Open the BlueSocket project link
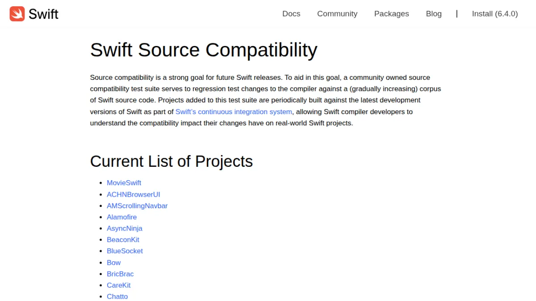The height and width of the screenshot is (301, 536). 125,251
